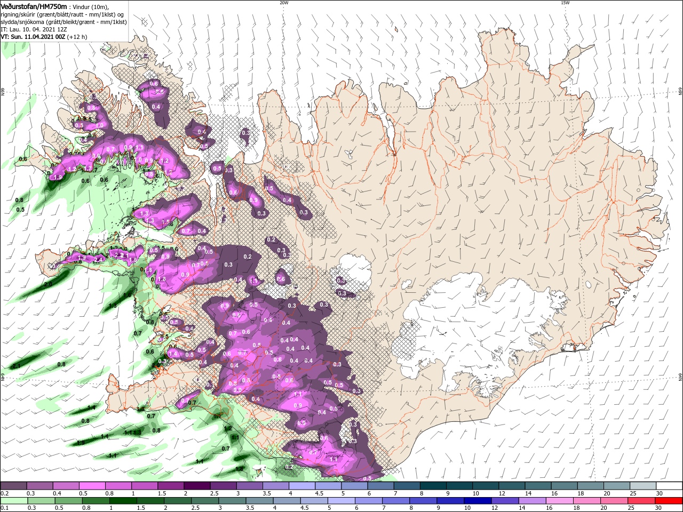The width and height of the screenshot is (683, 512).
Task: Click the 'IT: Lau. 10. 04. 2021 12Z' line
Action: pyautogui.click(x=35, y=29)
